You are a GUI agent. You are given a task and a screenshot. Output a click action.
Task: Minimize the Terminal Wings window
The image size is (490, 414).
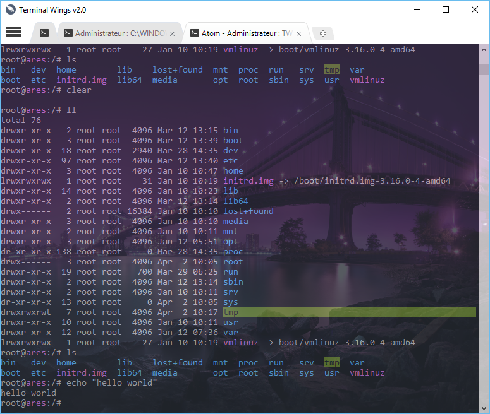417,9
